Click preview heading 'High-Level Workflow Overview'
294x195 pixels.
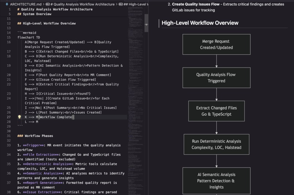click(200, 23)
